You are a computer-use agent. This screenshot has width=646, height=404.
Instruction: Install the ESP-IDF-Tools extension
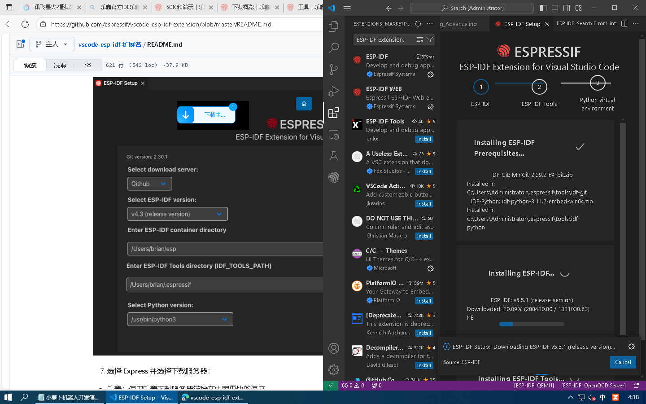click(x=424, y=139)
